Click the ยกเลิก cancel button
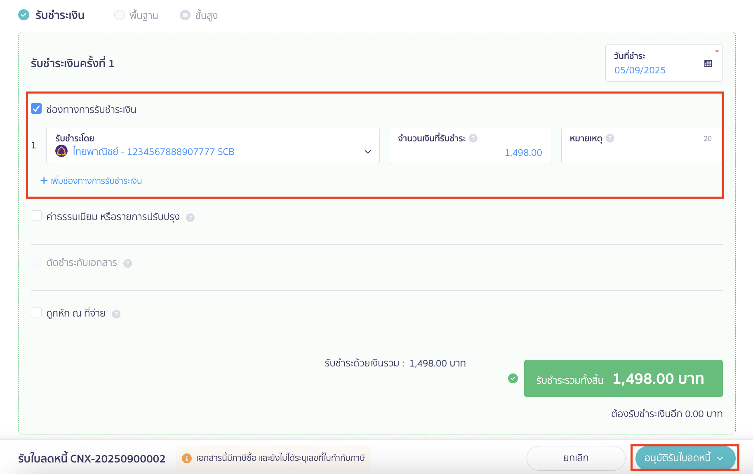The width and height of the screenshot is (753, 474). [576, 458]
